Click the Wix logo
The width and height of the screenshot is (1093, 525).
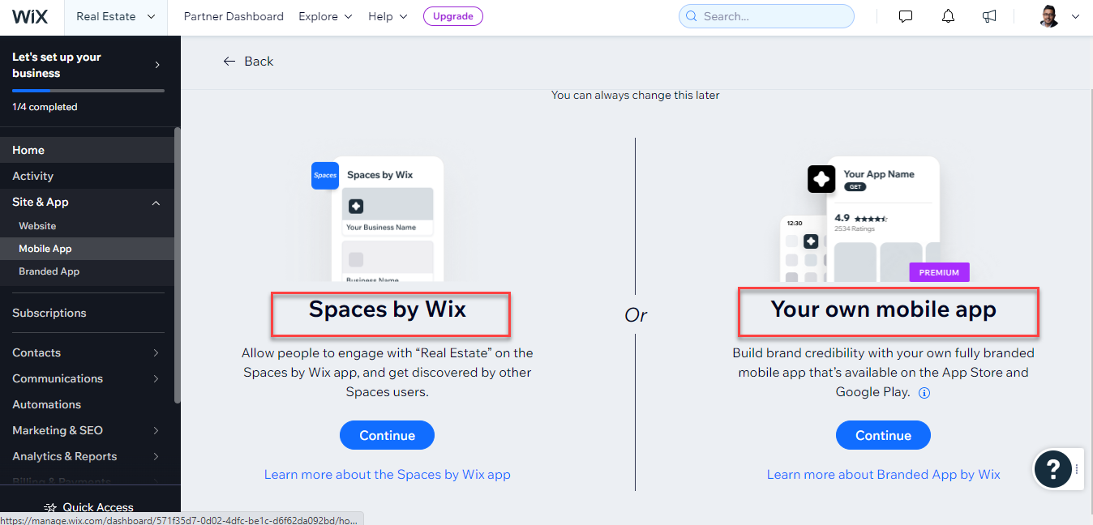(x=31, y=16)
